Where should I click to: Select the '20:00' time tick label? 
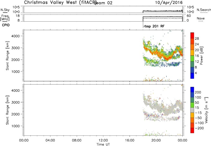pyautogui.click(x=156, y=140)
